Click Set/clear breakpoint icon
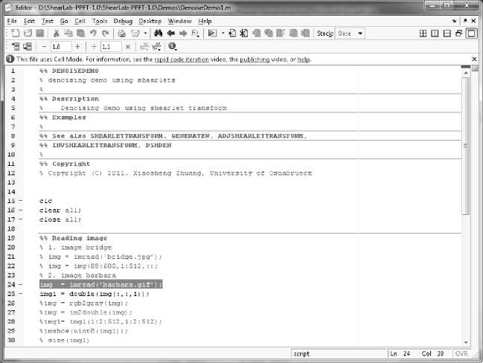 pos(232,33)
